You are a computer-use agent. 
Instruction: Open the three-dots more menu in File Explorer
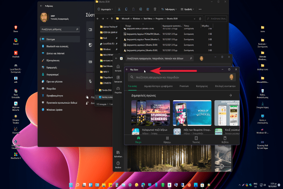[x=200, y=9]
